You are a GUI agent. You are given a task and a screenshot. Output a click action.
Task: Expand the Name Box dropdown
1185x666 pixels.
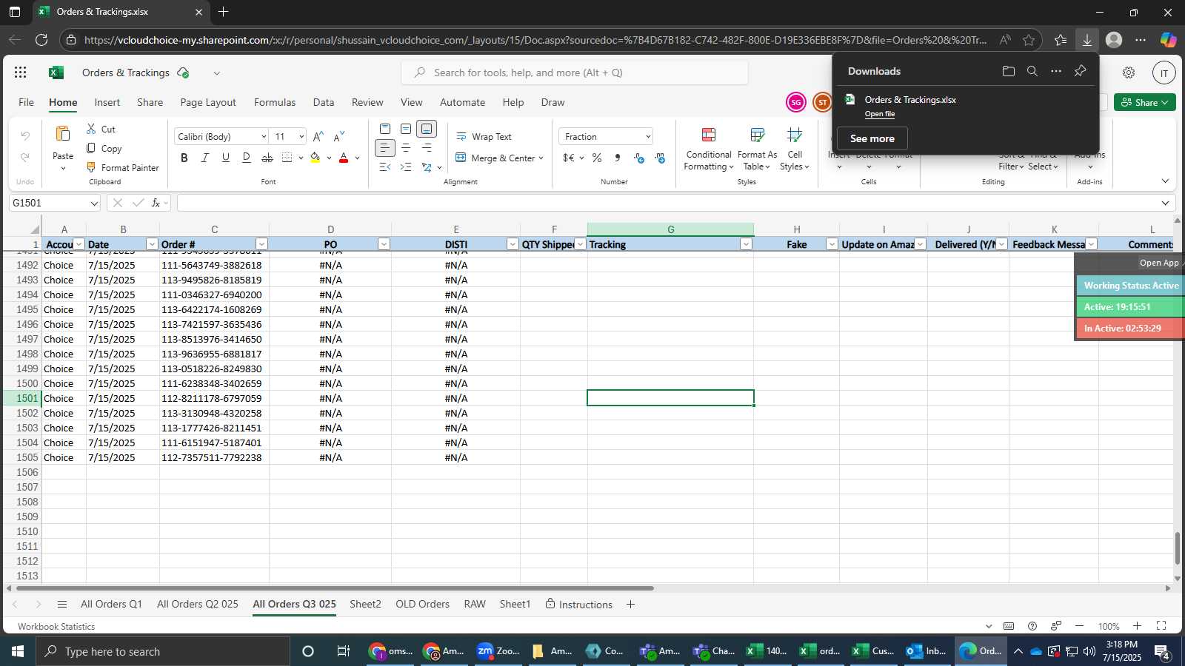[x=94, y=203]
